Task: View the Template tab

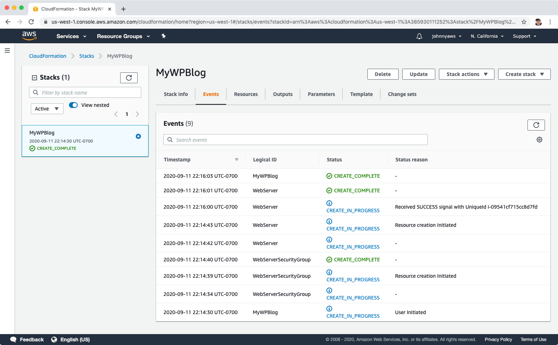Action: click(x=361, y=94)
